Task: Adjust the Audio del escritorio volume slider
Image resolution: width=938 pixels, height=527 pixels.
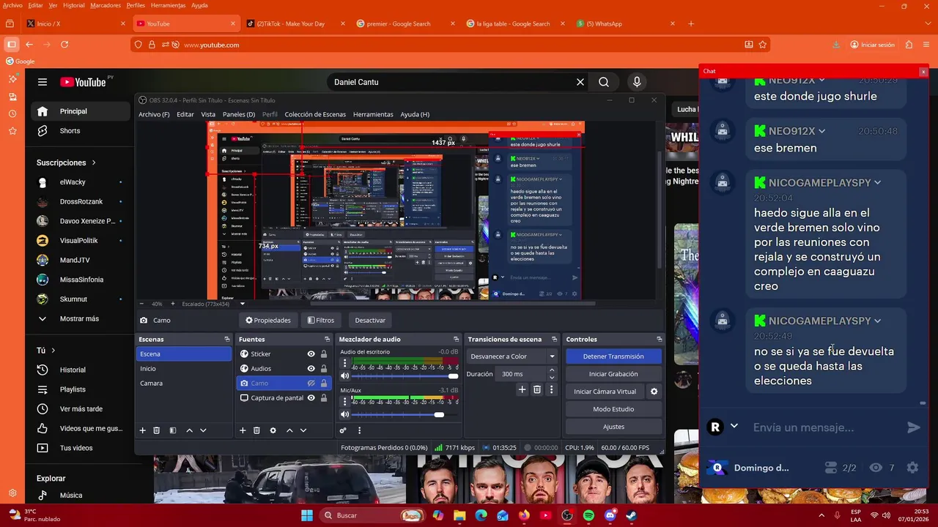Action: pos(405,376)
